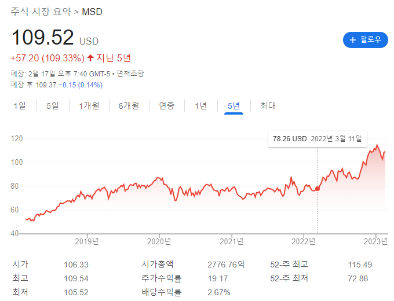Click the red up arrow next to 지난 5년
This screenshot has height=301, width=394.
tap(90, 58)
